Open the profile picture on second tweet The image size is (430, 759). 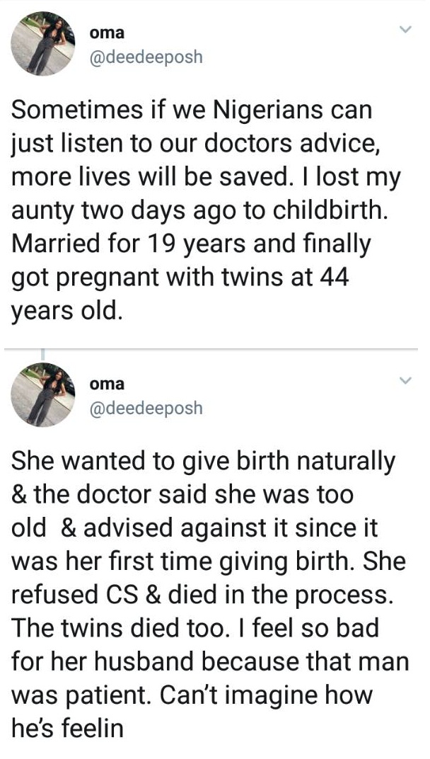(x=43, y=394)
